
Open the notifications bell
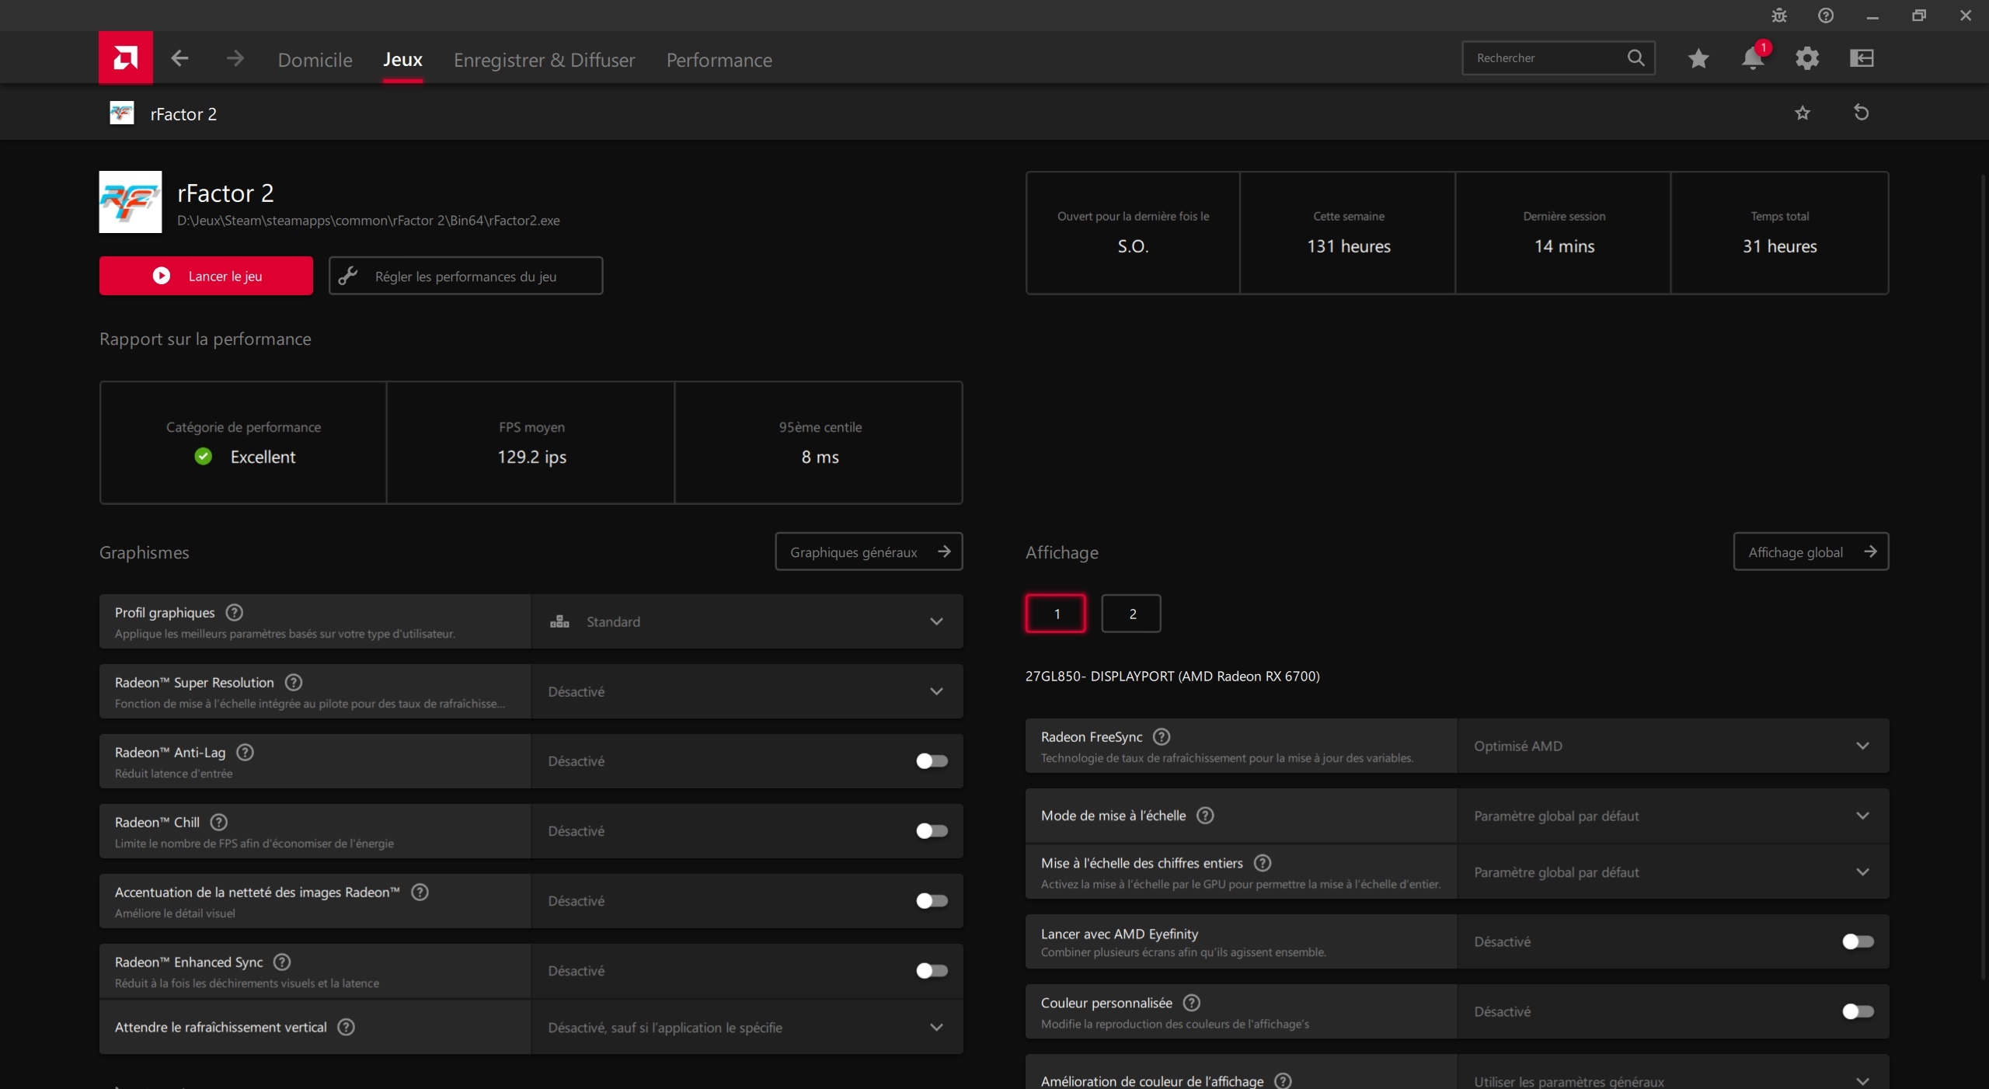coord(1752,58)
